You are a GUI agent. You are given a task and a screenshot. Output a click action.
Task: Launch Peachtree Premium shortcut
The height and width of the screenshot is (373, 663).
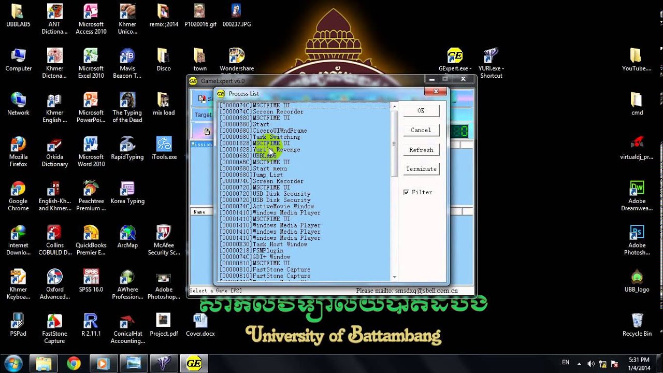point(91,196)
